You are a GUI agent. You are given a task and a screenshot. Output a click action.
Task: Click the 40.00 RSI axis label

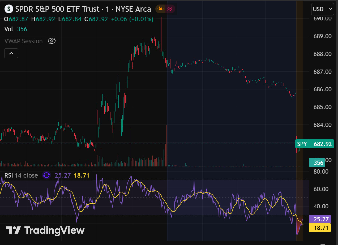click(x=321, y=206)
